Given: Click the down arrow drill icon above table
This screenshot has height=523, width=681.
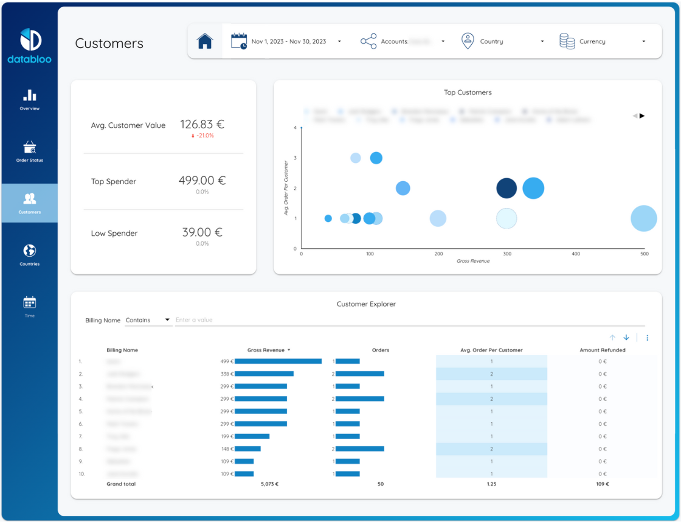Looking at the screenshot, I should coord(626,338).
